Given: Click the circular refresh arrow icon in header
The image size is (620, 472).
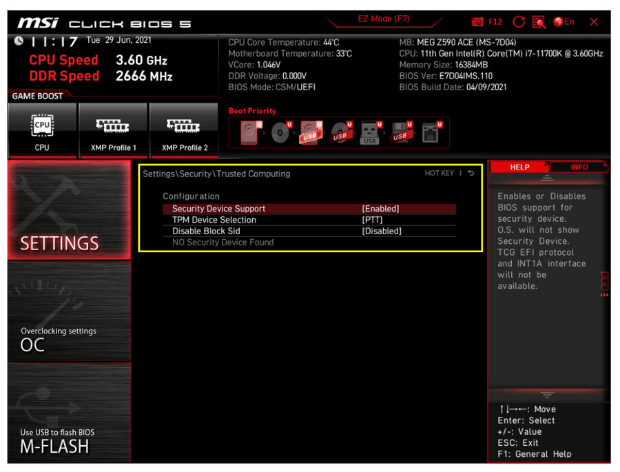Looking at the screenshot, I should click(519, 22).
